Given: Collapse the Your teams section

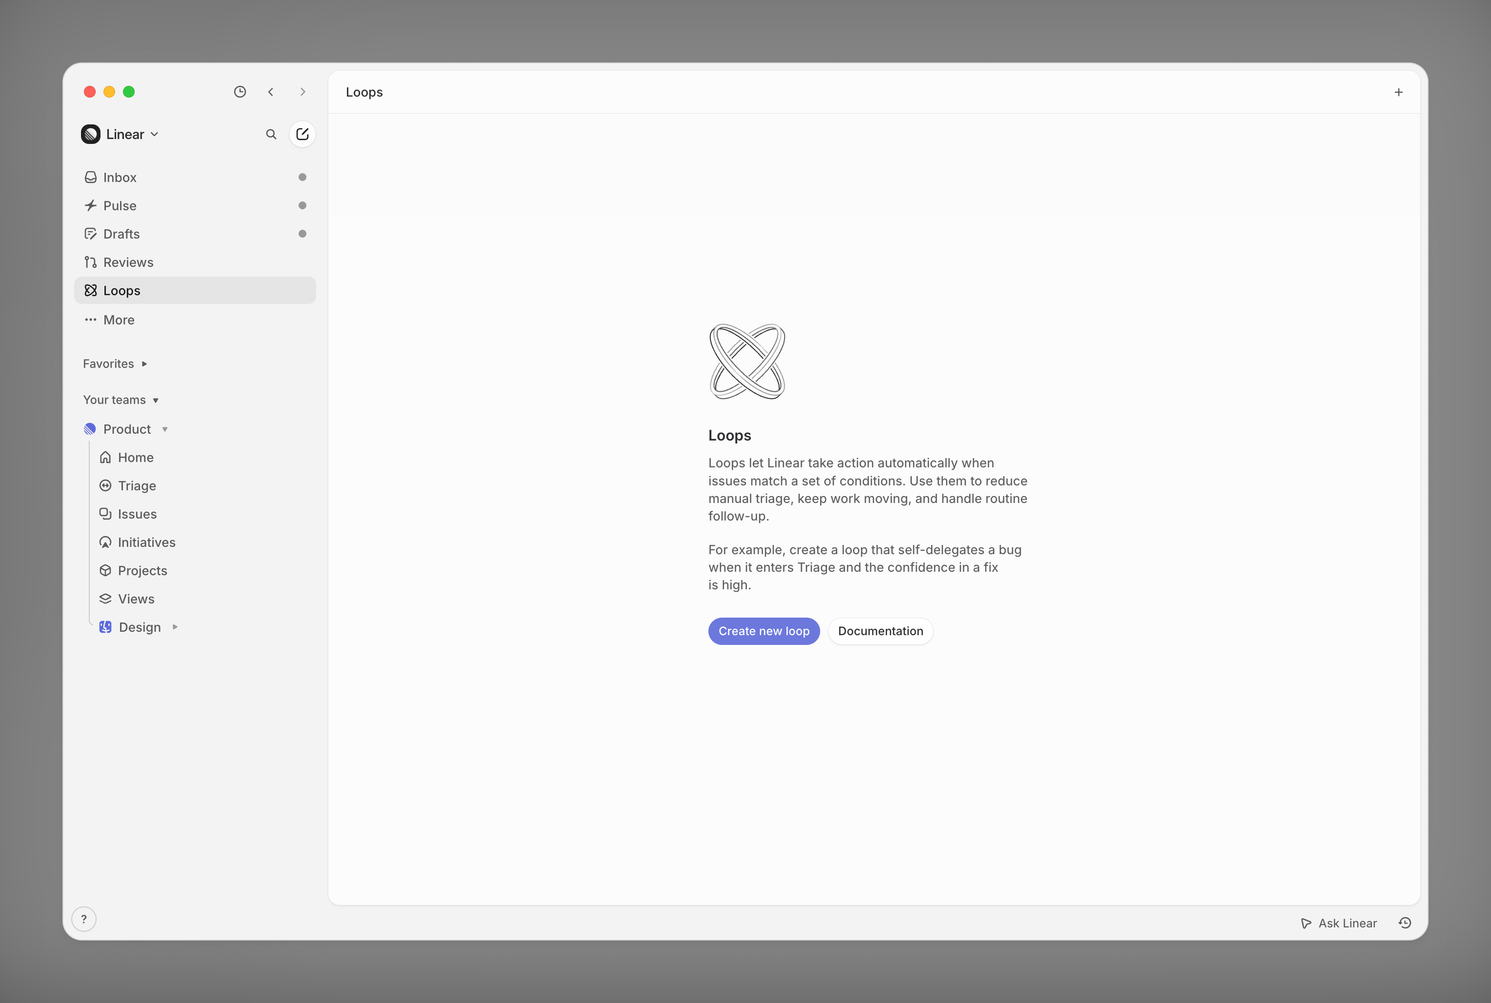Looking at the screenshot, I should pyautogui.click(x=121, y=400).
